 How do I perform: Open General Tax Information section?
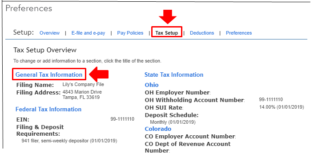(x=49, y=75)
